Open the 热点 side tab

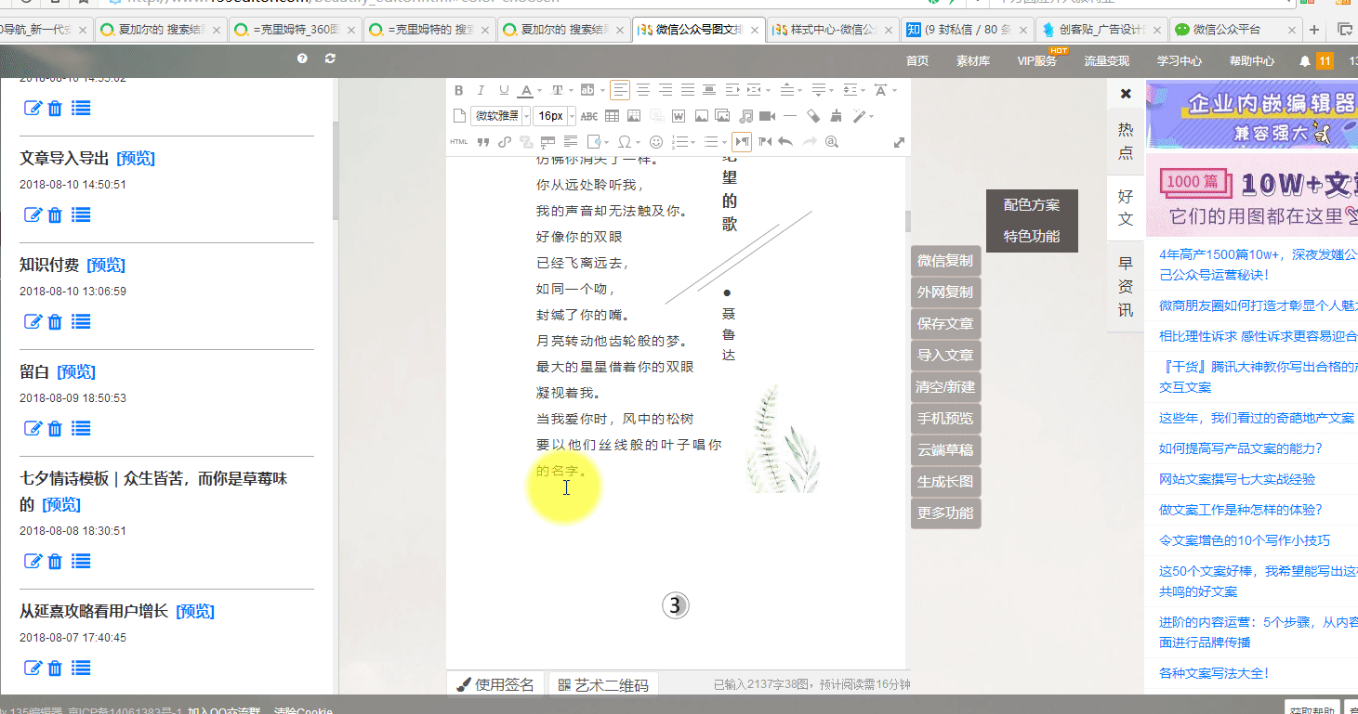[x=1126, y=141]
